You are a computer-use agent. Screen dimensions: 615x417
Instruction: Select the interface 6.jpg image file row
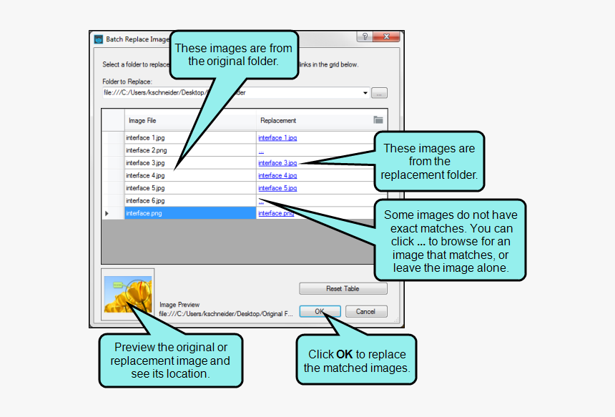(190, 200)
